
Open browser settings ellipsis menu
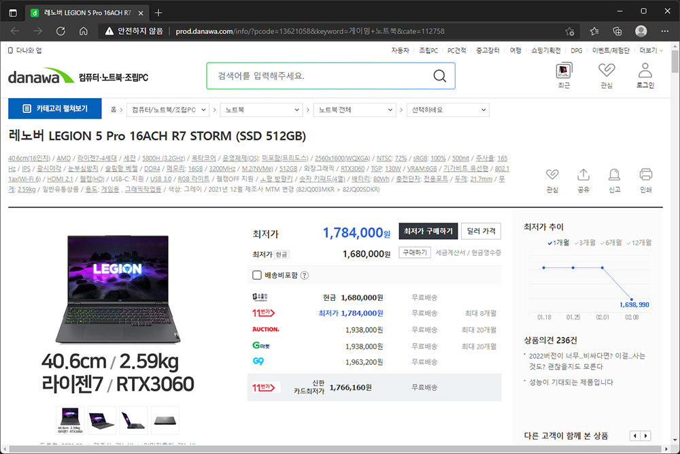(x=665, y=31)
